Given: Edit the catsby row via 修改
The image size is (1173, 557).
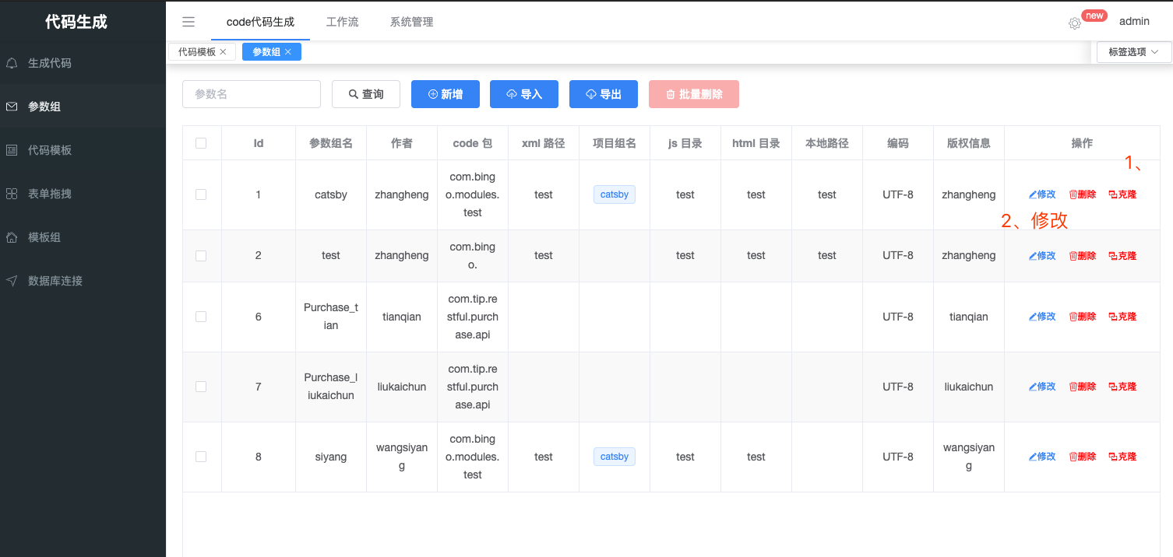Looking at the screenshot, I should tap(1042, 194).
